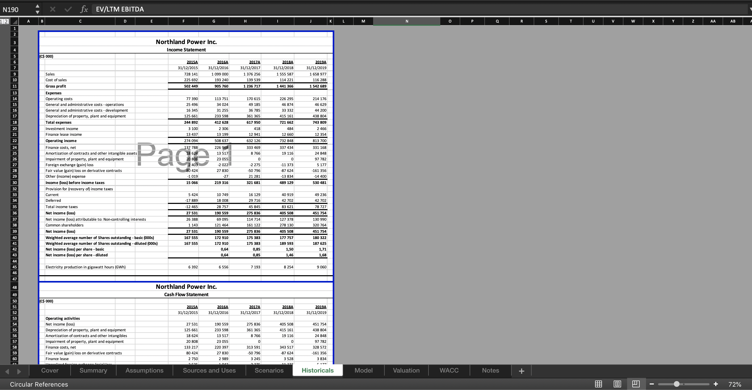Screen dimensions: 752x390
Task: Open the Notes sheet tab
Action: pyautogui.click(x=490, y=370)
